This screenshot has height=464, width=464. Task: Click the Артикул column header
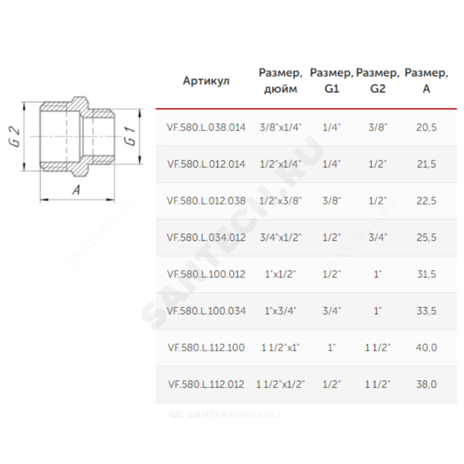(206, 81)
